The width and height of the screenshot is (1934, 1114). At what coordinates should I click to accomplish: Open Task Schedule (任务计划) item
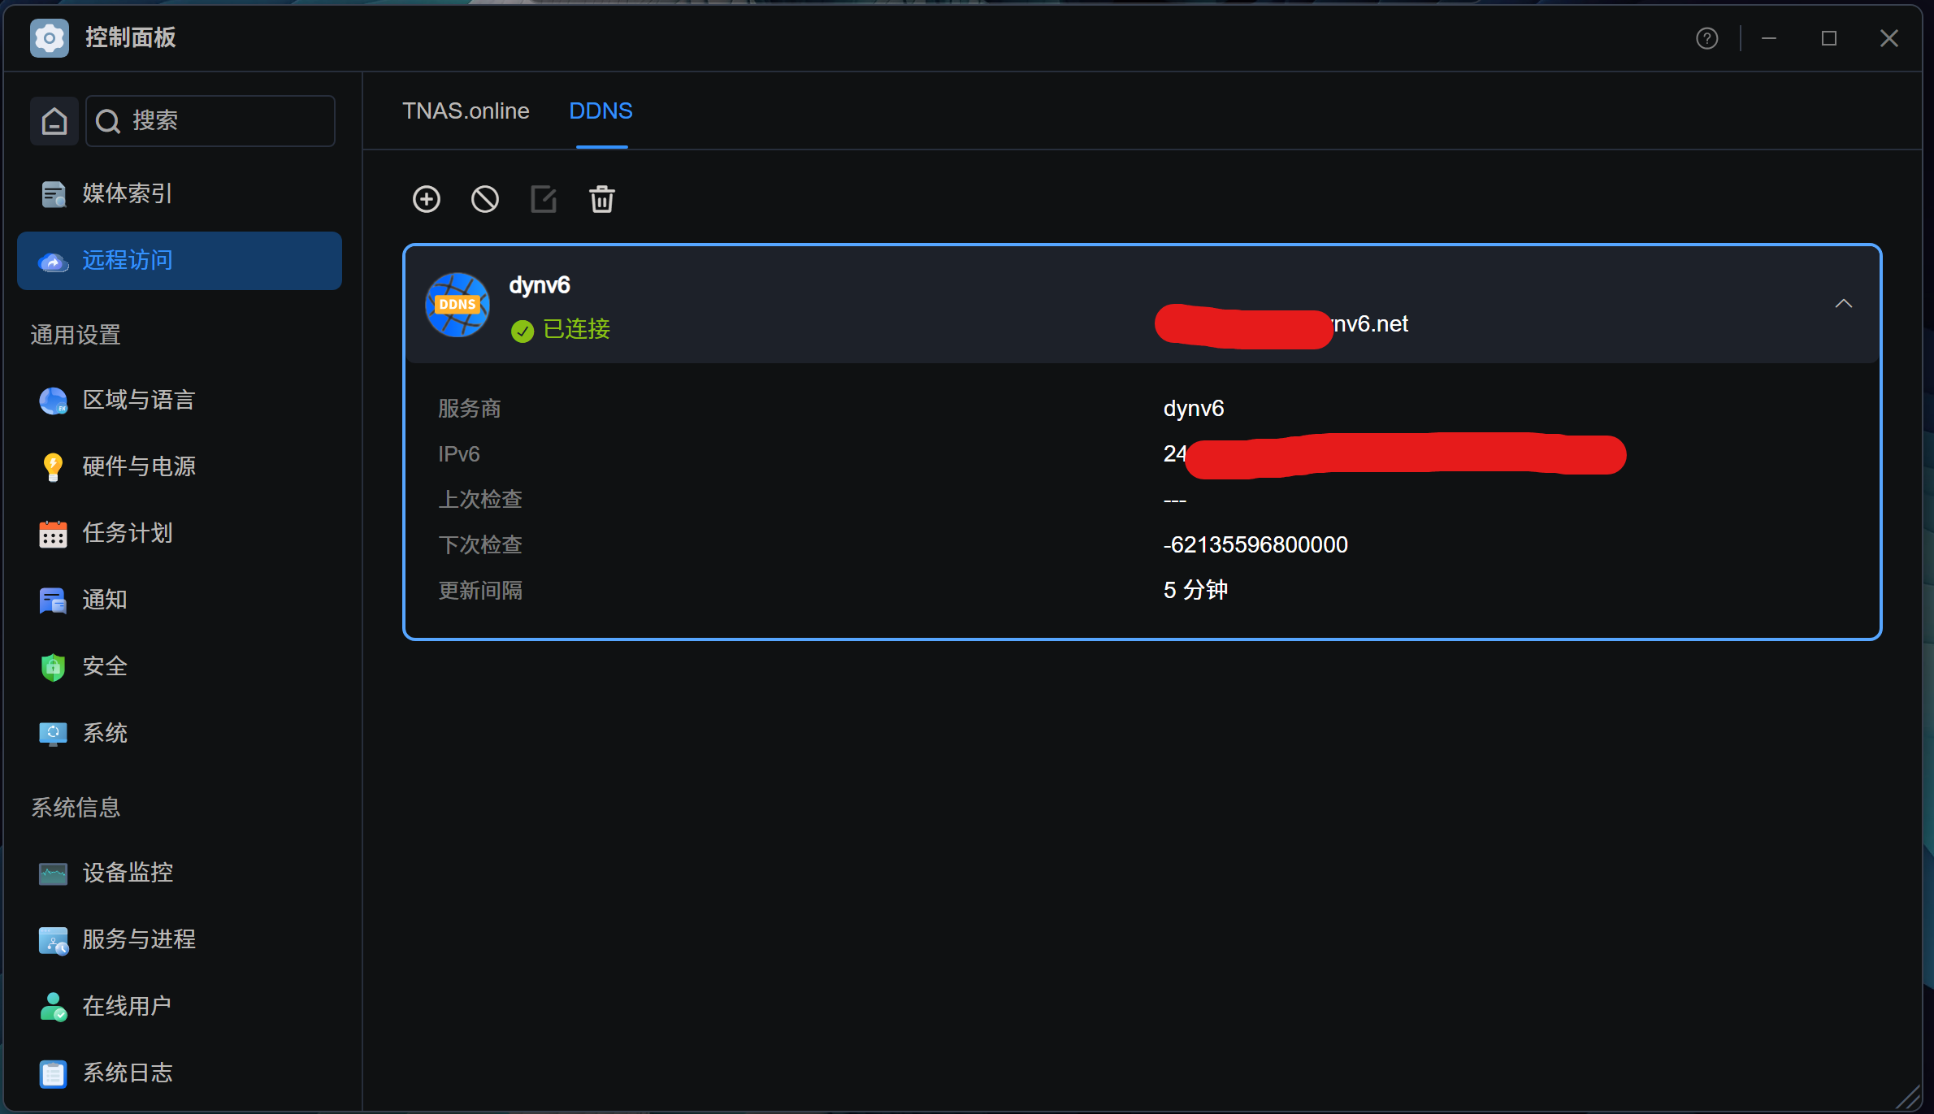(x=127, y=533)
